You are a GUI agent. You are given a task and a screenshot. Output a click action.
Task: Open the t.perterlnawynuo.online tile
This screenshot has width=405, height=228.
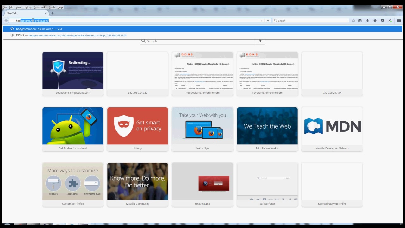(332, 184)
